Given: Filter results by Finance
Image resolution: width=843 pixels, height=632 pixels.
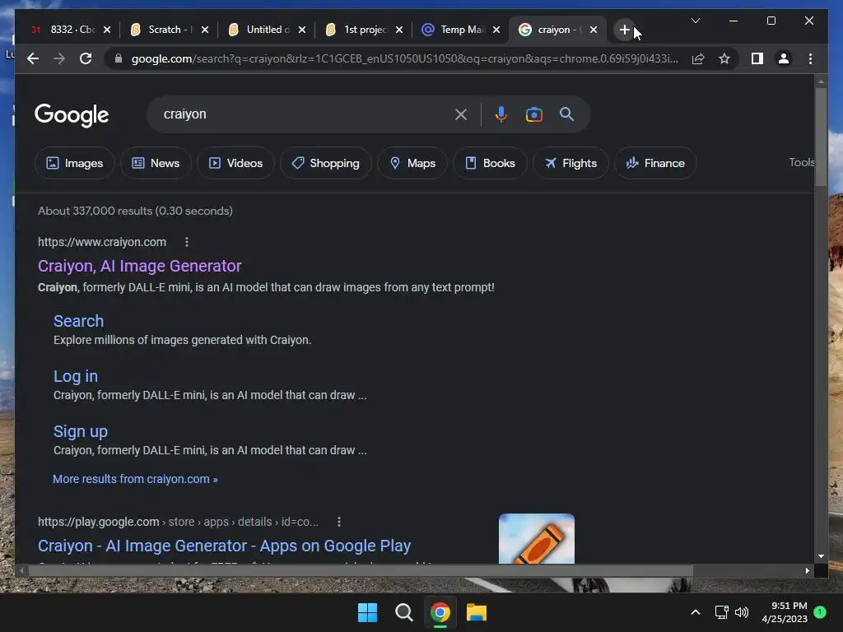Looking at the screenshot, I should coord(655,163).
